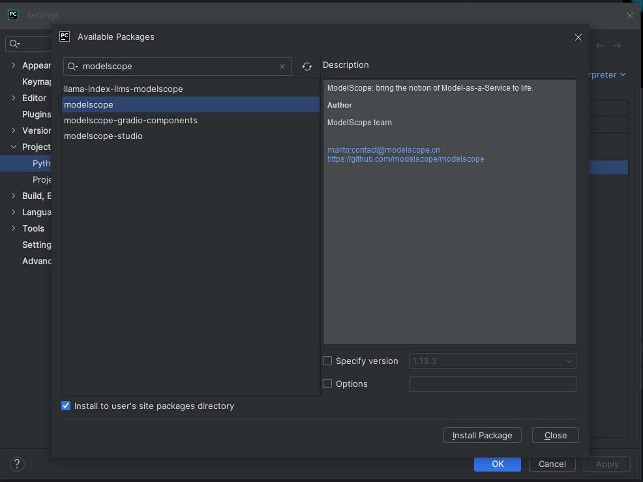Click the forward navigation arrow in Settings

coord(617,46)
